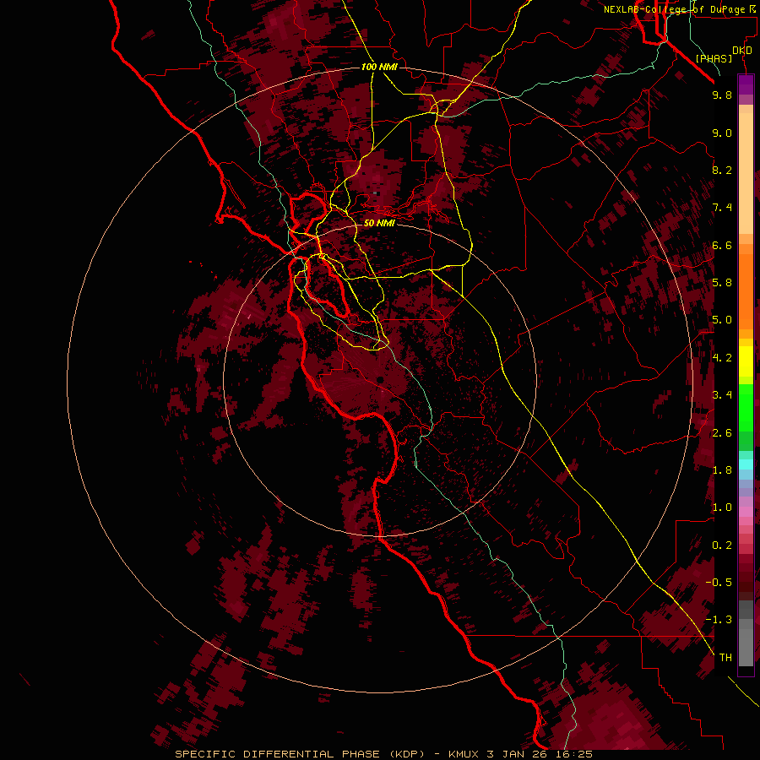Image resolution: width=760 pixels, height=760 pixels.
Task: Pick the yellow segment of the color bar
Action: 746,361
